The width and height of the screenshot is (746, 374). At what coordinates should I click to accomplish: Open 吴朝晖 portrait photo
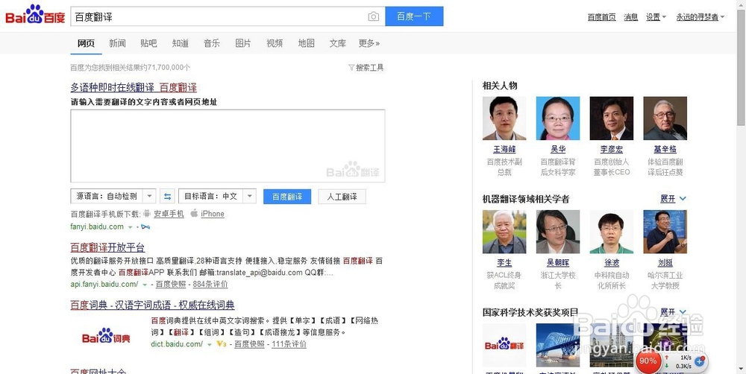click(x=558, y=232)
